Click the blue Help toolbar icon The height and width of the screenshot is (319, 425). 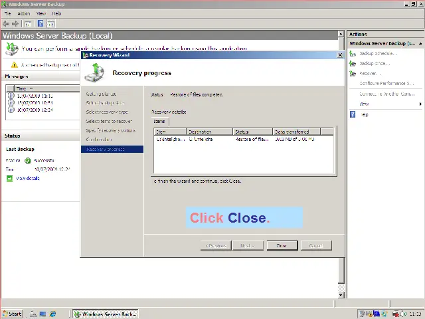pyautogui.click(x=41, y=24)
